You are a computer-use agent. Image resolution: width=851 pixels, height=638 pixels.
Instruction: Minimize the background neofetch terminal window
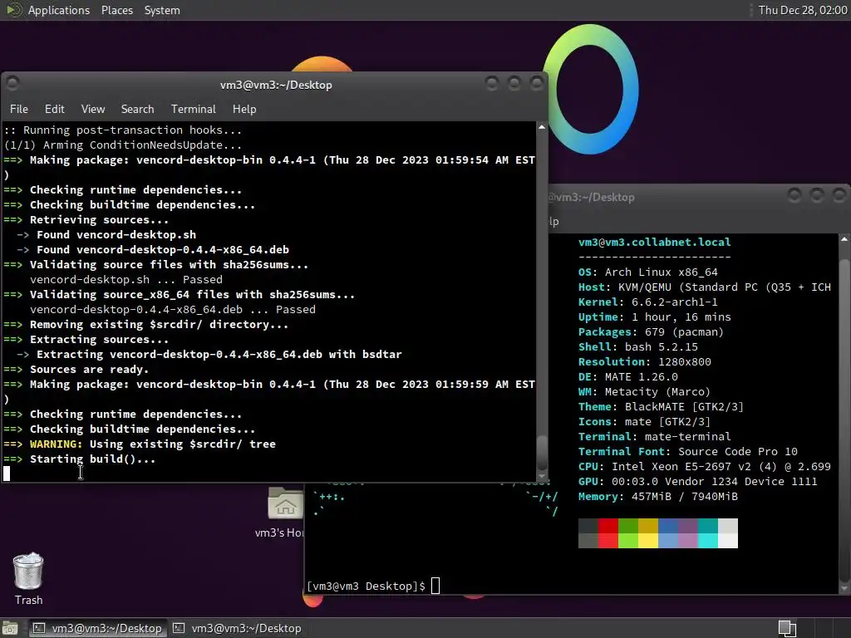pyautogui.click(x=794, y=194)
